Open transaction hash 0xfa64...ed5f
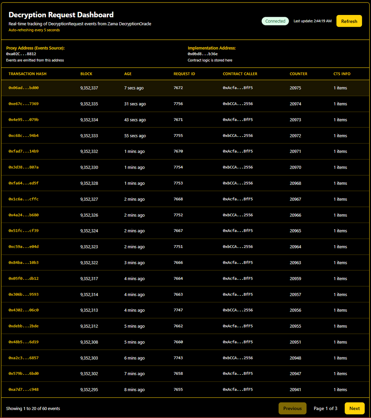Image resolution: width=371 pixels, height=418 pixels. coord(24,183)
